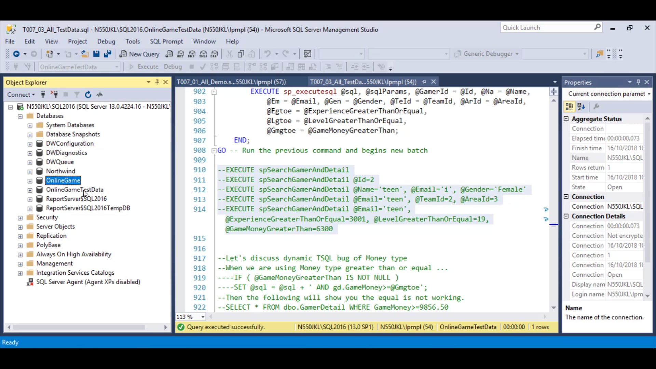Click the Categorized view icon in Properties
The width and height of the screenshot is (656, 369).
pyautogui.click(x=569, y=107)
